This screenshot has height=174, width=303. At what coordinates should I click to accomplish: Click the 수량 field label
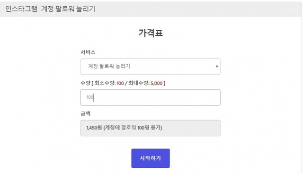click(x=85, y=83)
